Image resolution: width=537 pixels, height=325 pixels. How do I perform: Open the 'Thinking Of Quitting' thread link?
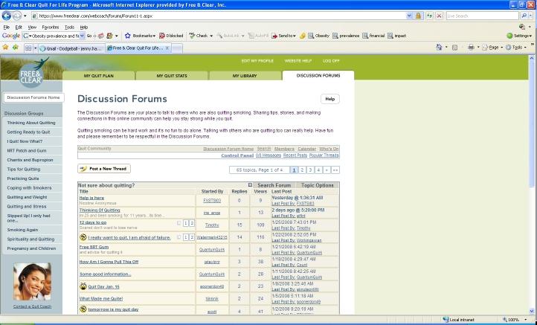tap(100, 210)
